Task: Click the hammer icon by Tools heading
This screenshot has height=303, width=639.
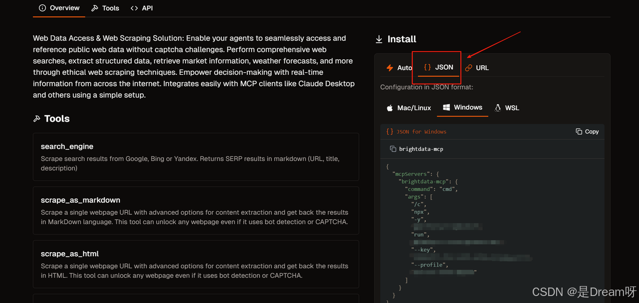Action: tap(36, 119)
